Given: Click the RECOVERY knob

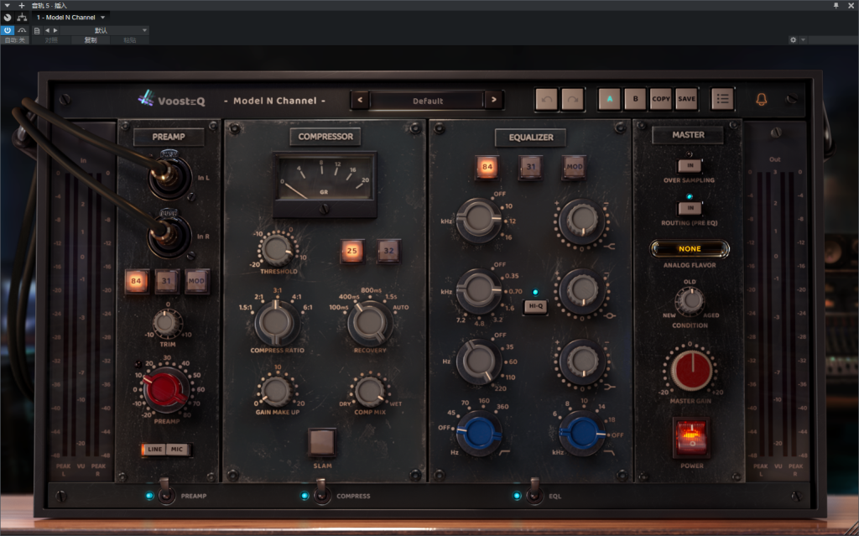Looking at the screenshot, I should 370,323.
